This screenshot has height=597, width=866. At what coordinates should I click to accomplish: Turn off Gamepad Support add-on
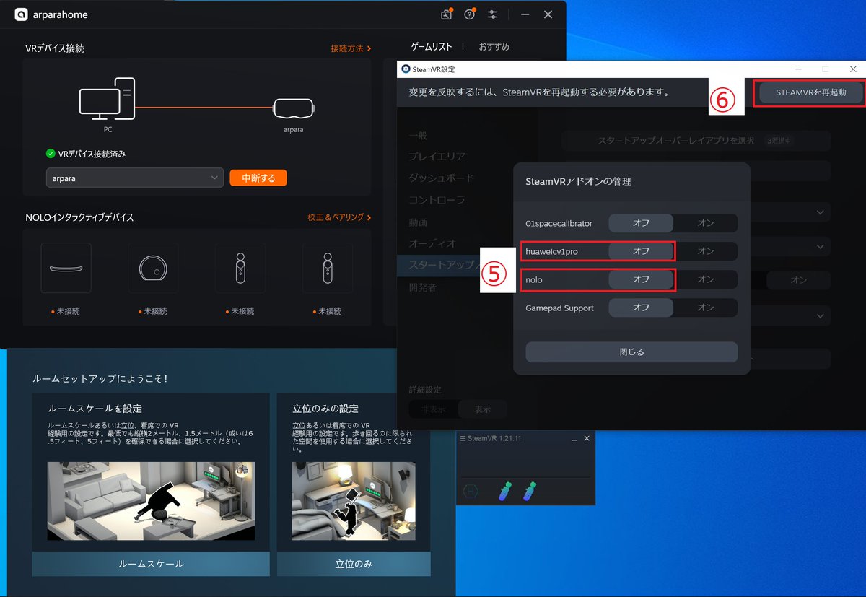pos(640,308)
